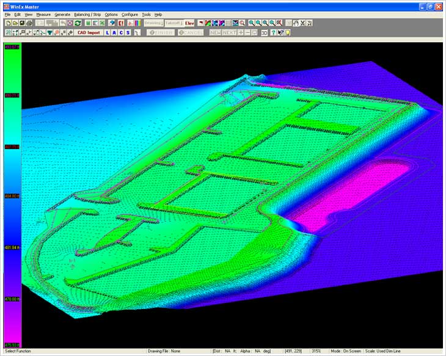Toggle the 3D view button
The height and width of the screenshot is (356, 446).
tap(265, 33)
